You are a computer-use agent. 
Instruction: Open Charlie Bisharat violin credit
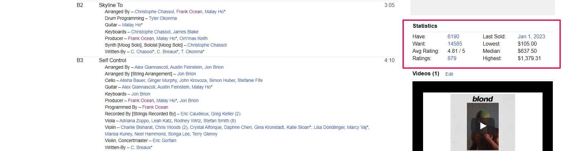pos(136,127)
